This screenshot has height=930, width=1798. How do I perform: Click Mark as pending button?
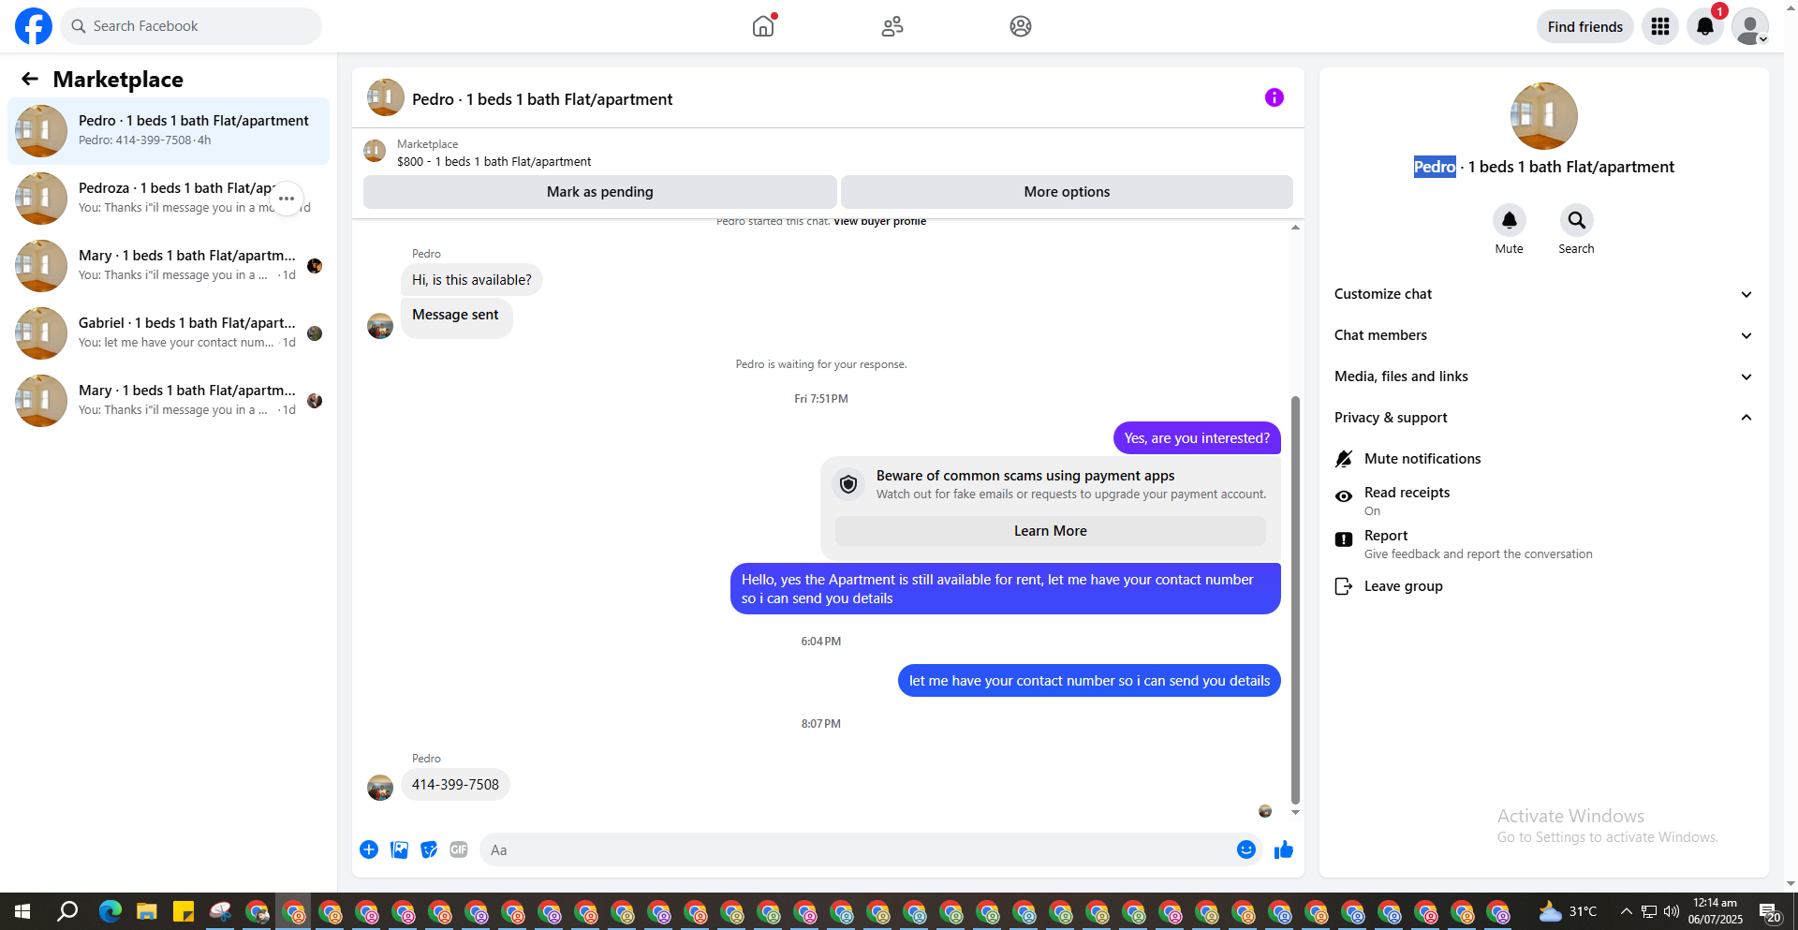(x=600, y=192)
